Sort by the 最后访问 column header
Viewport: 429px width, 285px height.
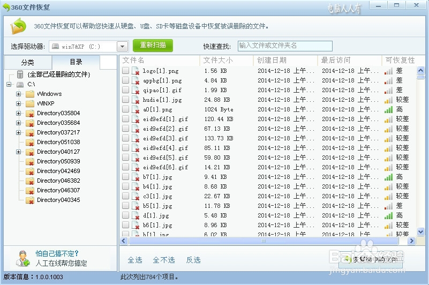pos(350,60)
